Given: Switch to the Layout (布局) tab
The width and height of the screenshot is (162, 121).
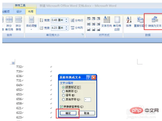Looking at the screenshot, I should [x=31, y=11].
